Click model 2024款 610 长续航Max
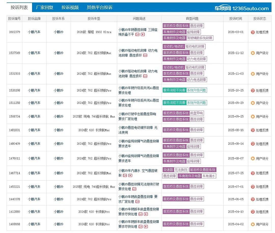The image size is (275, 233). click(x=94, y=130)
